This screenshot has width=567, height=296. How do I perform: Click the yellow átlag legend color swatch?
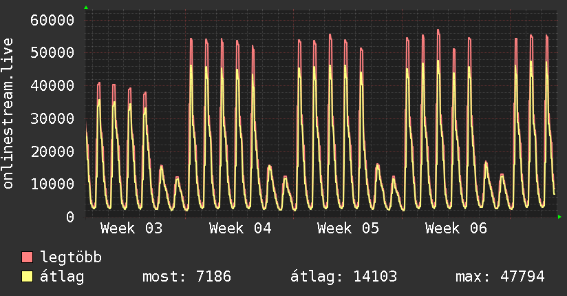[x=28, y=277]
